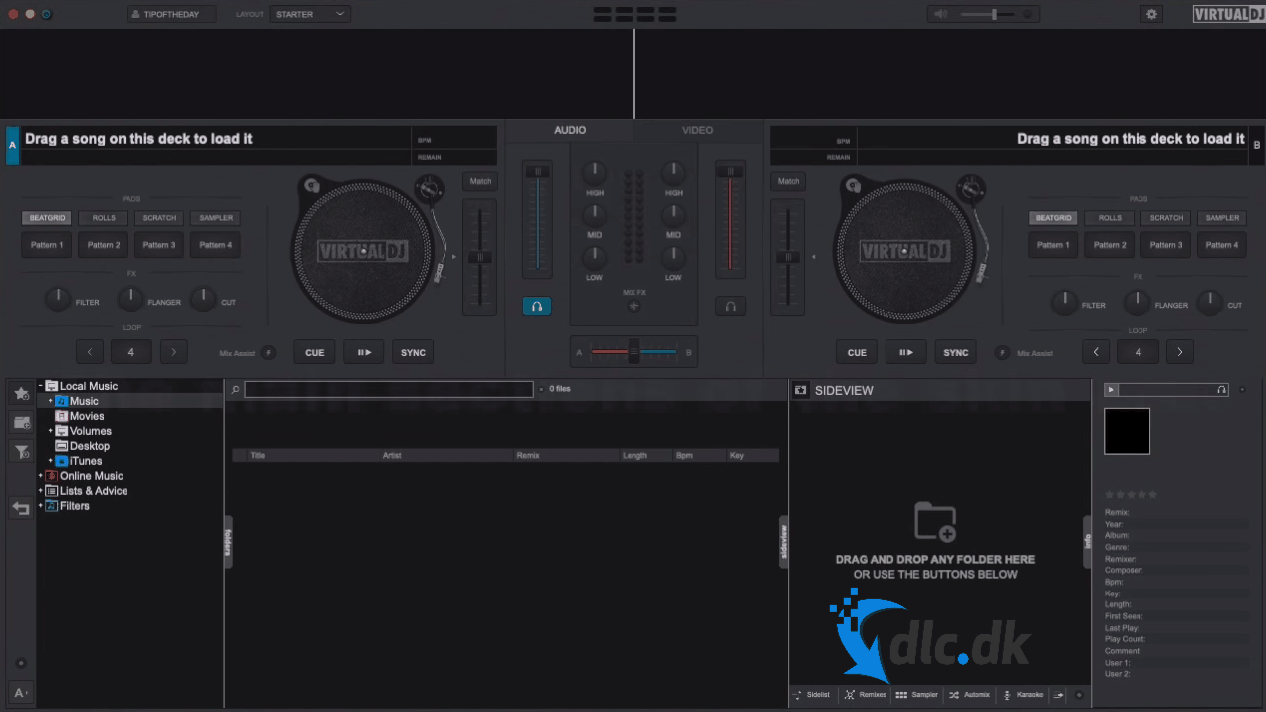Sort by the Artist column header
The height and width of the screenshot is (712, 1266).
pos(446,455)
